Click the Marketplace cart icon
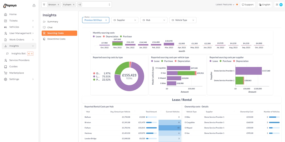 [5, 73]
